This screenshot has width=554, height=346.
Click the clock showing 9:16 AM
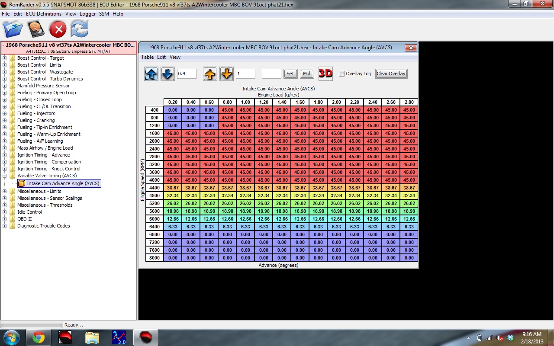[x=531, y=334]
